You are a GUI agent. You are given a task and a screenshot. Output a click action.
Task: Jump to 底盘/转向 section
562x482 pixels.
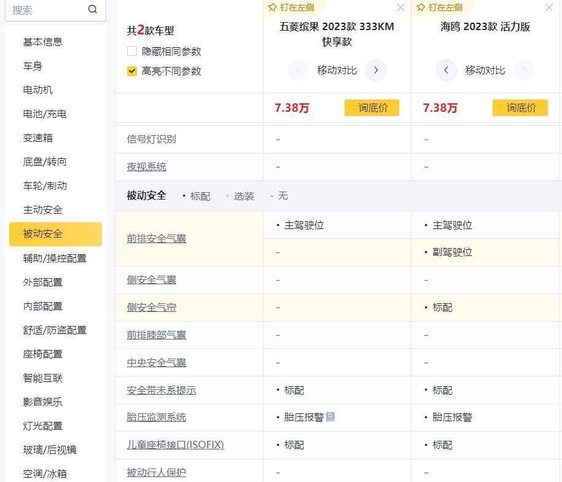(45, 162)
